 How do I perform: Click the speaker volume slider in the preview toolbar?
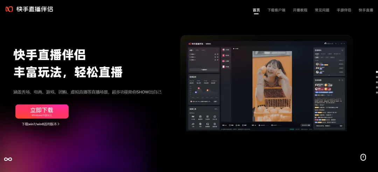click(278, 125)
